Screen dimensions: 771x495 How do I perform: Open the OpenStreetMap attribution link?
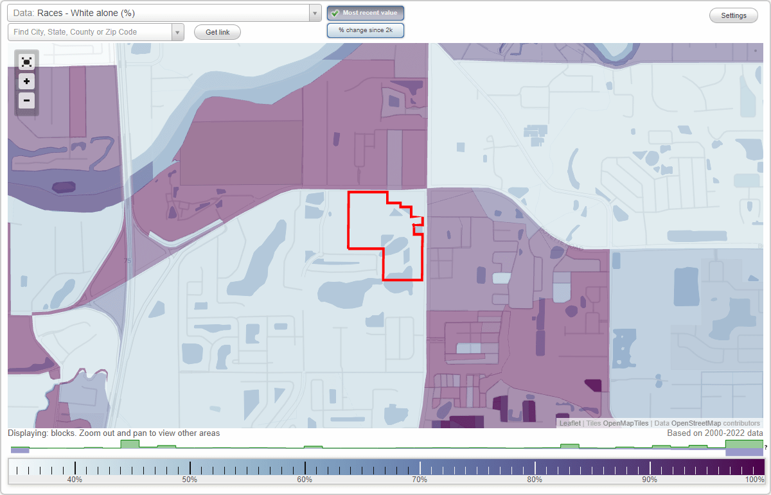696,423
